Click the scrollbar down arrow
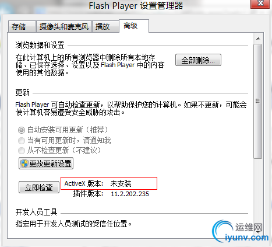Viewport: 272px width, 247px height. pyautogui.click(x=258, y=232)
